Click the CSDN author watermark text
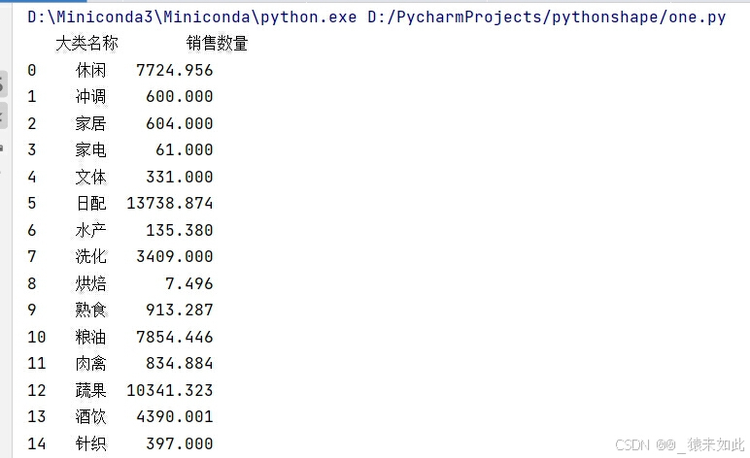 tap(679, 444)
